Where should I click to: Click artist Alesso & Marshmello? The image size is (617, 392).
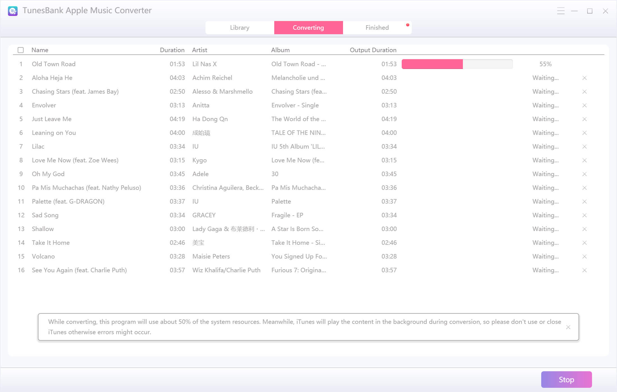tap(223, 91)
